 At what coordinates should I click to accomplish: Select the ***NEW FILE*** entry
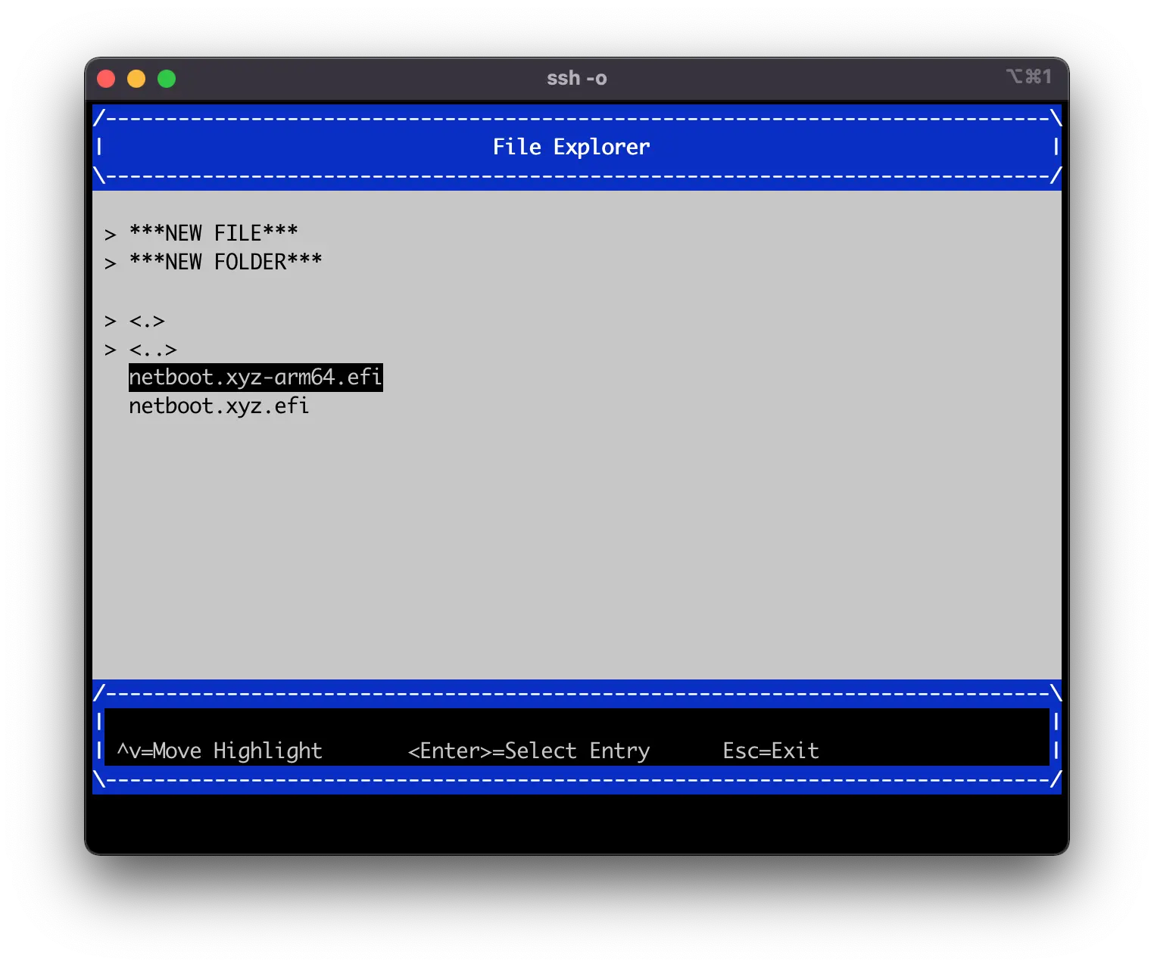pyautogui.click(x=214, y=233)
